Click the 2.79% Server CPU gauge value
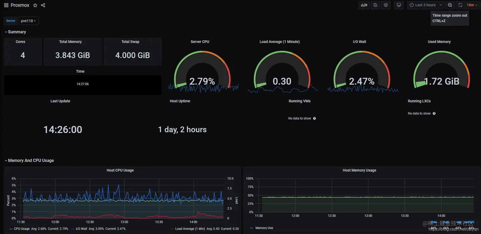 point(202,81)
